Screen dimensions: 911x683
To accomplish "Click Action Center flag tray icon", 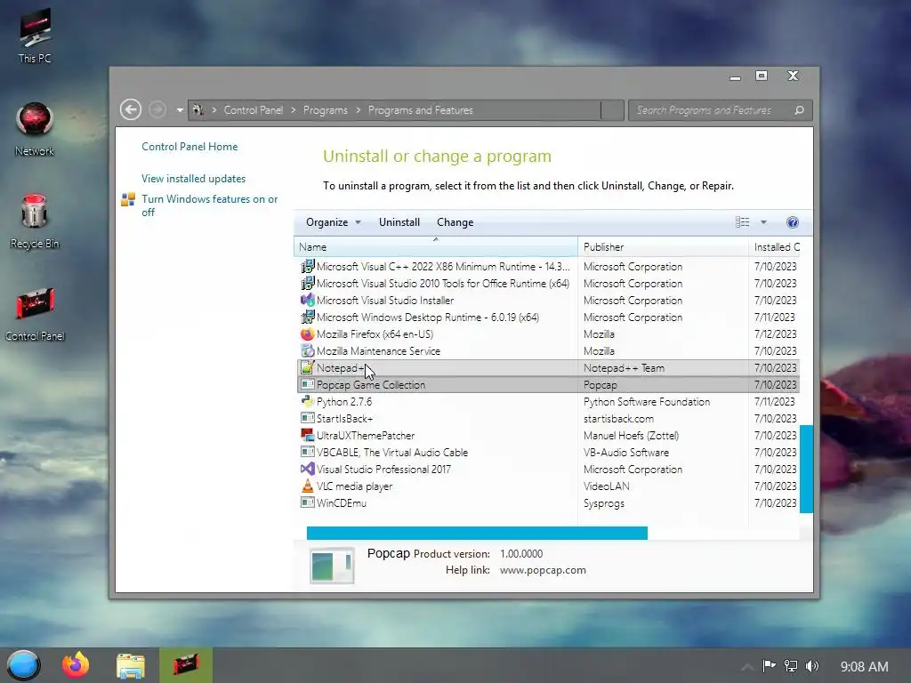I will pyautogui.click(x=769, y=665).
